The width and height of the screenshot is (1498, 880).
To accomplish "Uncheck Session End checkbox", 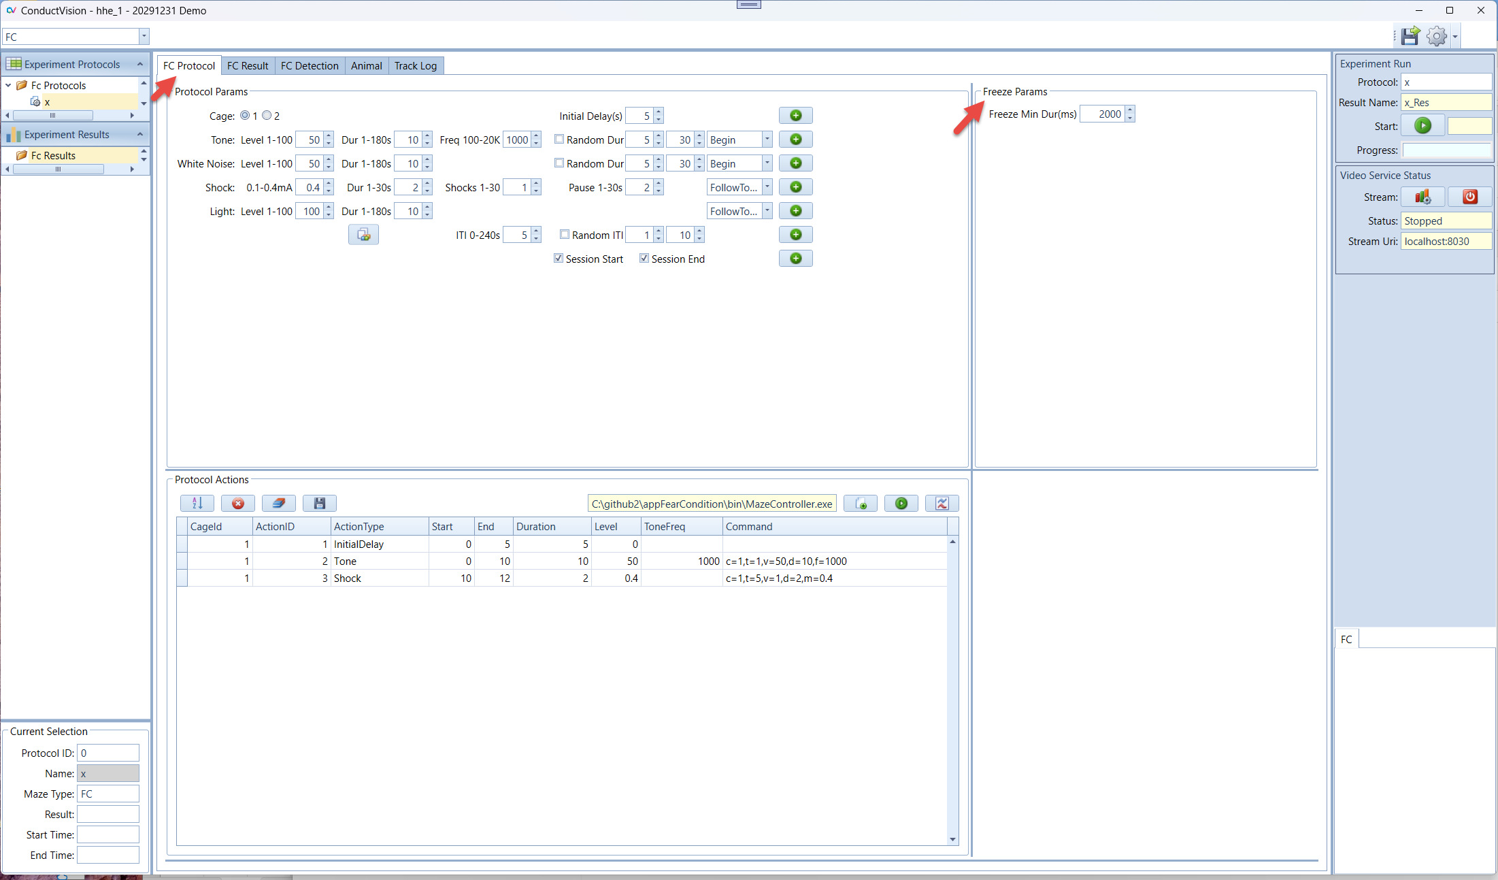I will pos(644,259).
